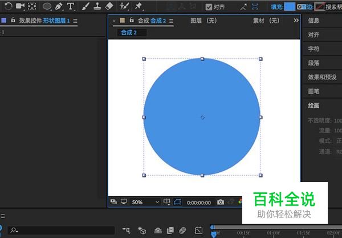The height and width of the screenshot is (238, 342).
Task: Expand the viewer panel overflow chevron
Action: (x=296, y=20)
